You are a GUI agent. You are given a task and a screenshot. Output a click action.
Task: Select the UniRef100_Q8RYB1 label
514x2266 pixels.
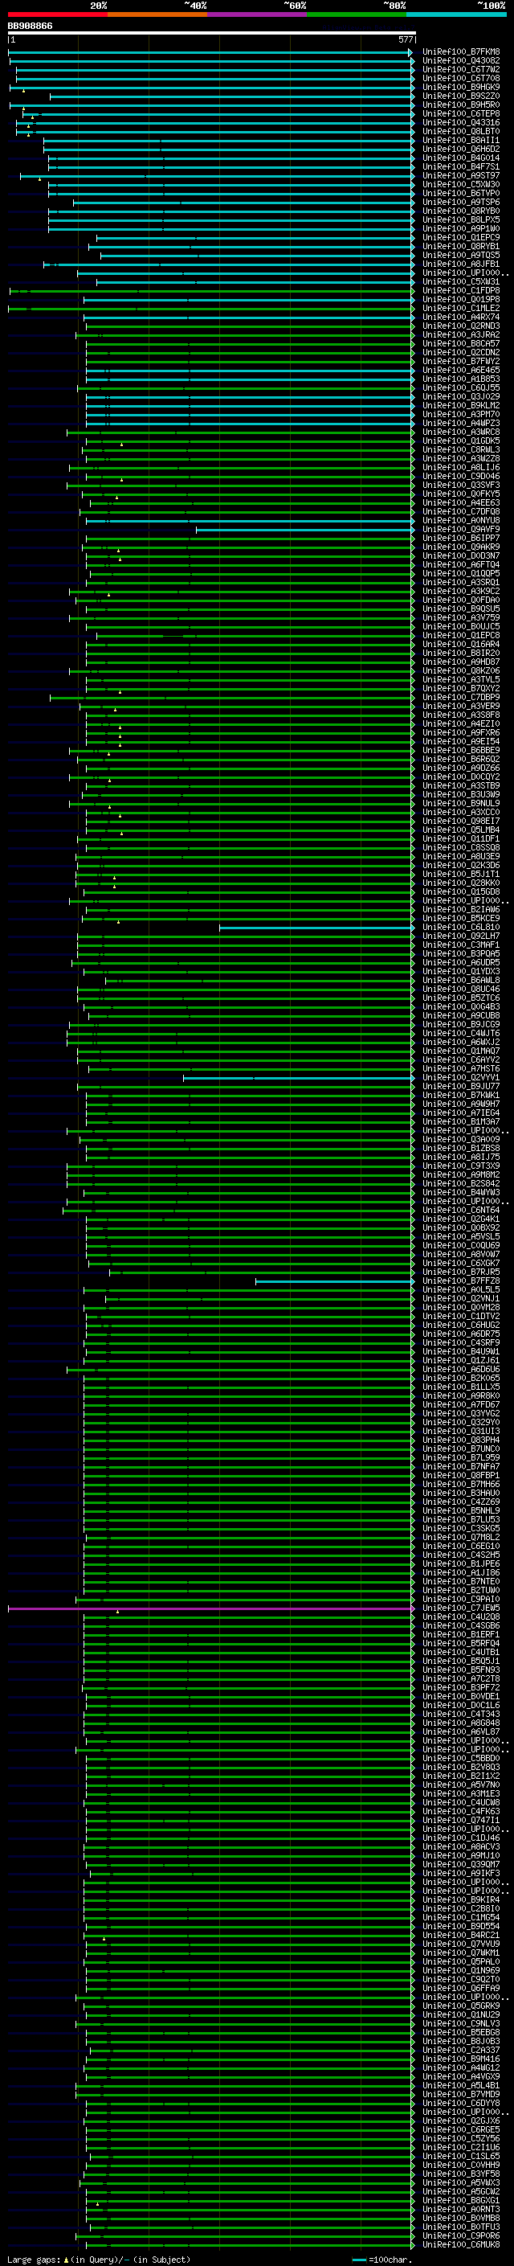(461, 246)
